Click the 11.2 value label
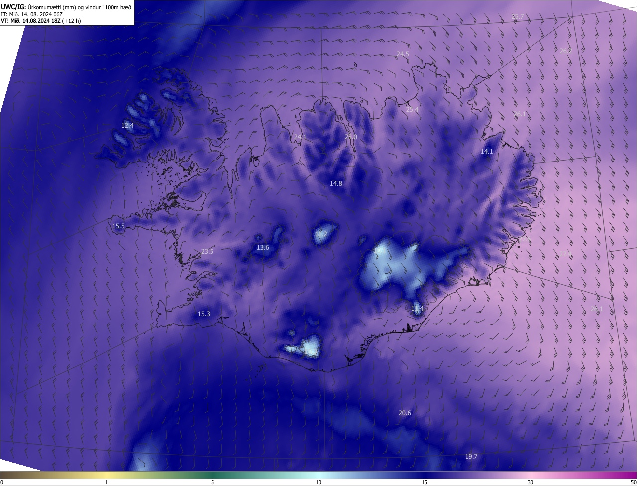637x486 pixels. 321,234
